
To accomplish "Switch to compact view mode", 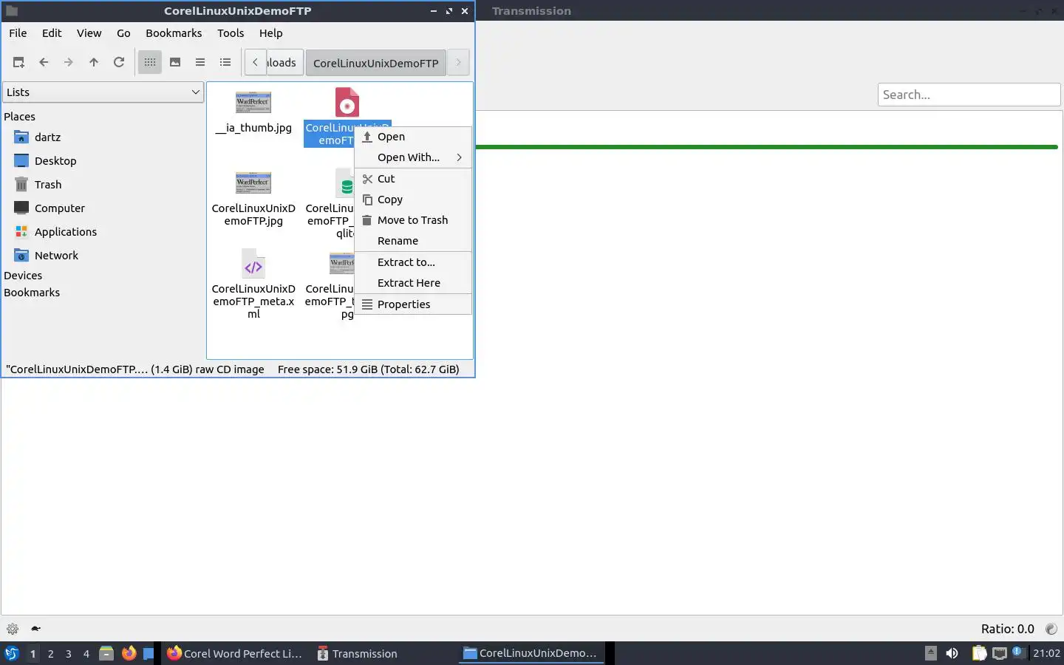I will [200, 63].
